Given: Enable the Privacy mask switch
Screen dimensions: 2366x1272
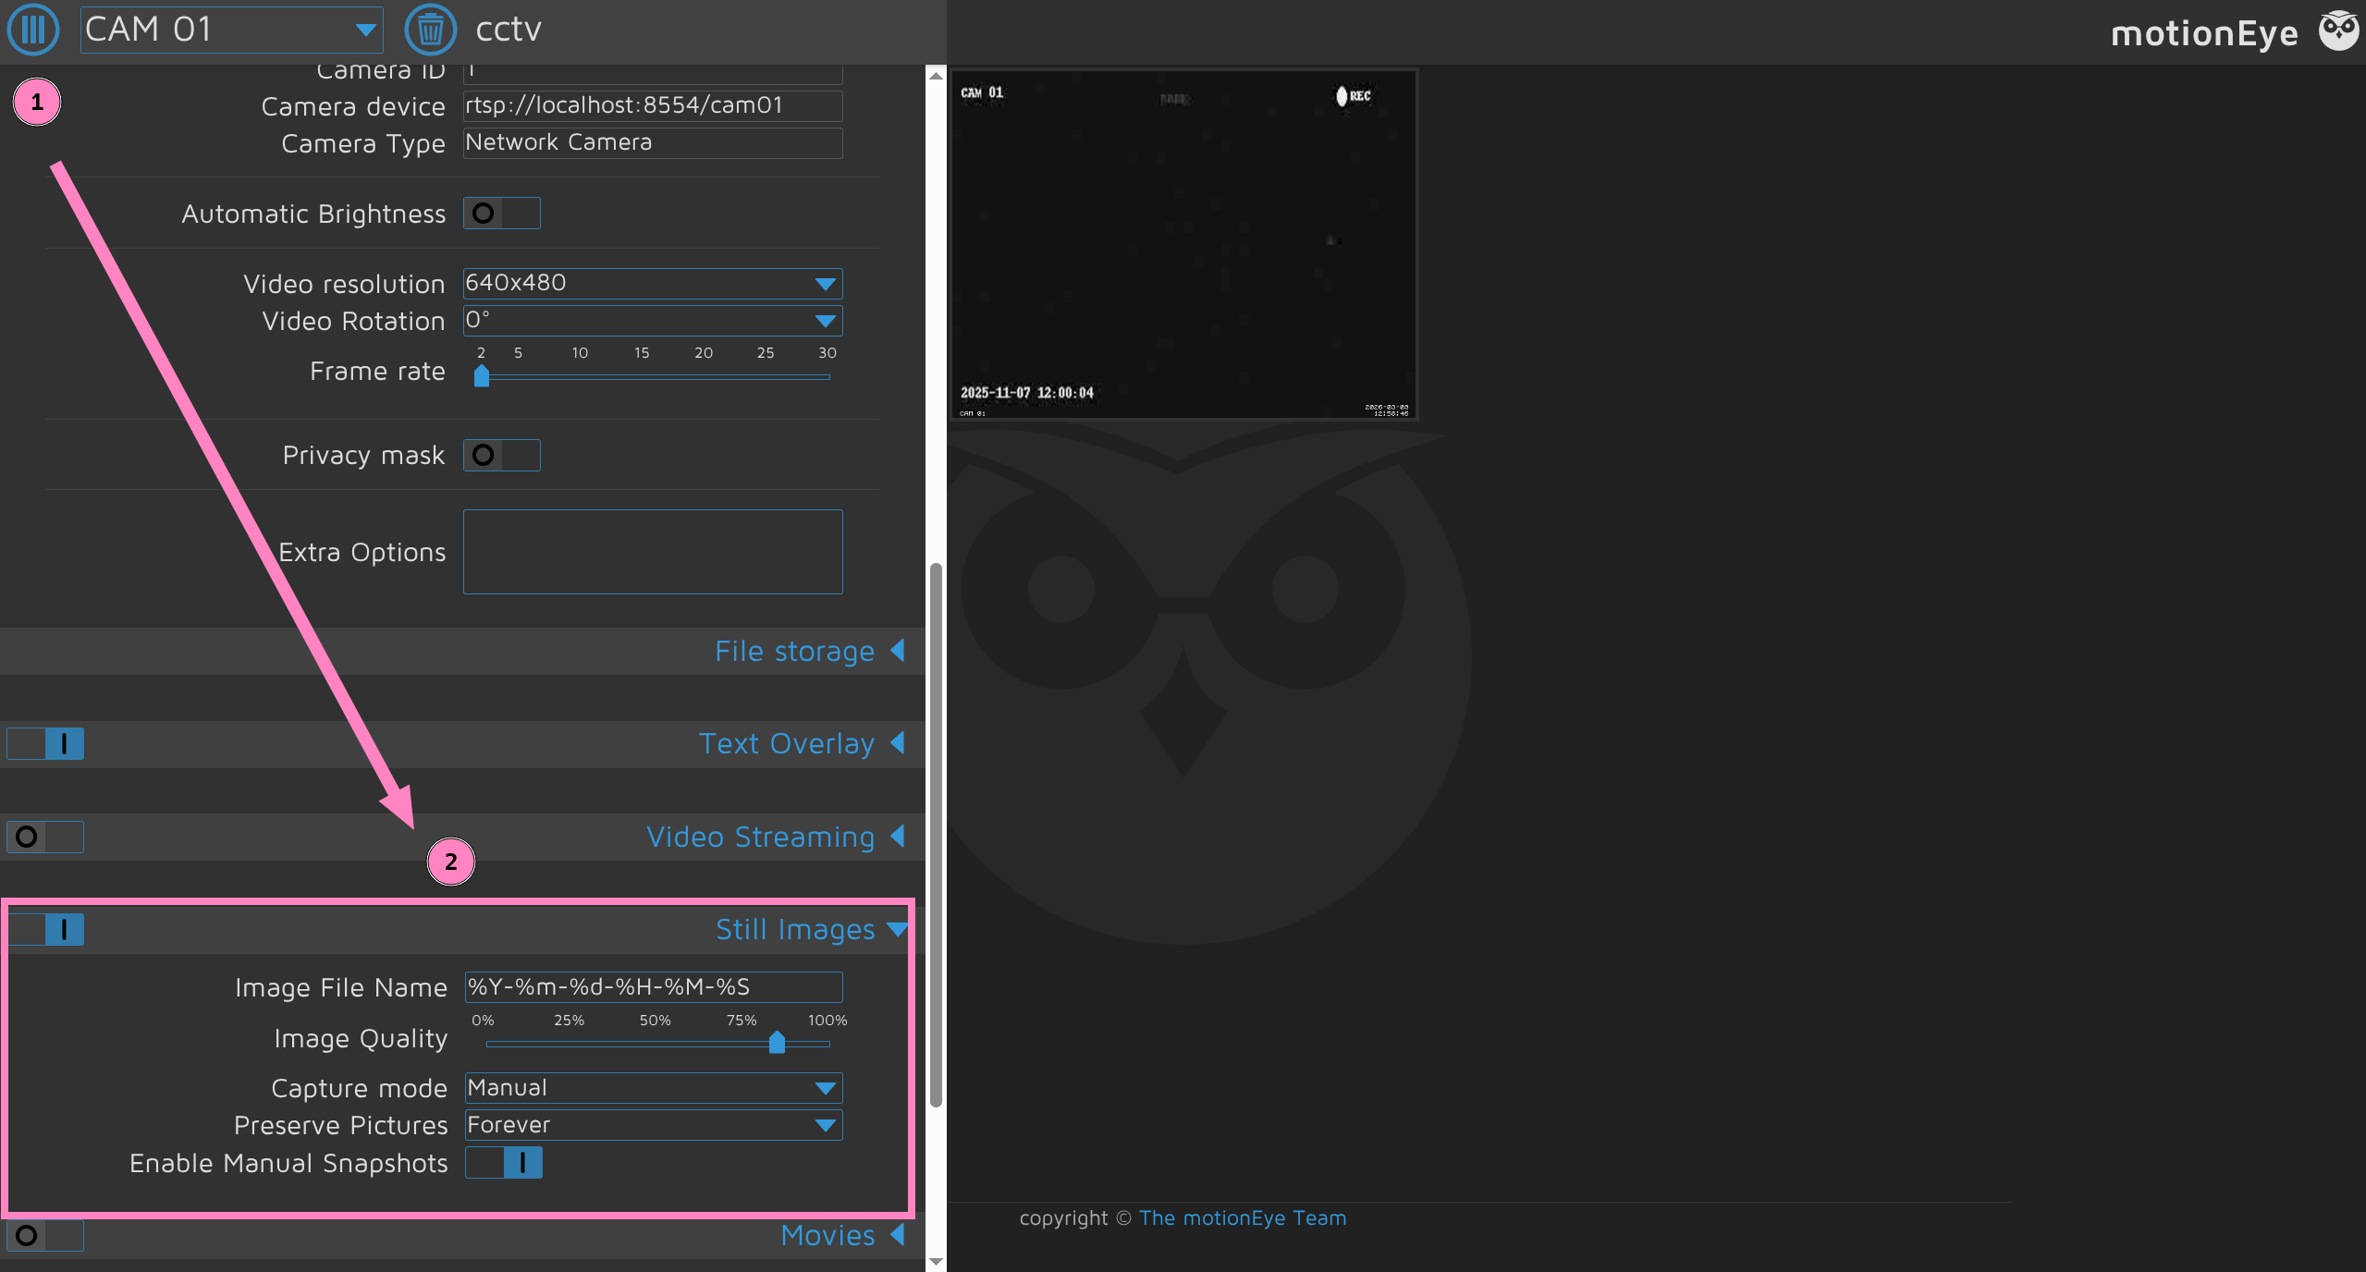Looking at the screenshot, I should (501, 455).
